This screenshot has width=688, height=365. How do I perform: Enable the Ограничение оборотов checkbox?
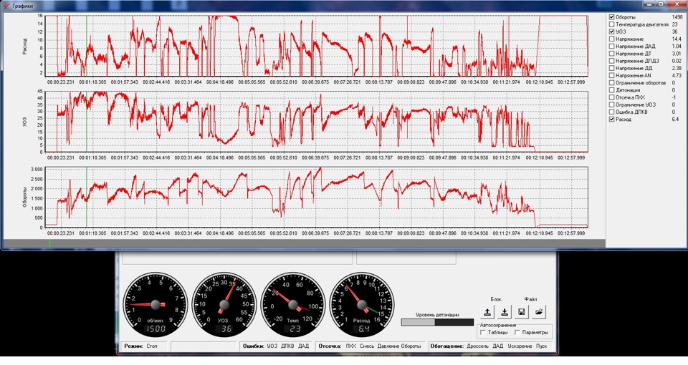[x=611, y=82]
